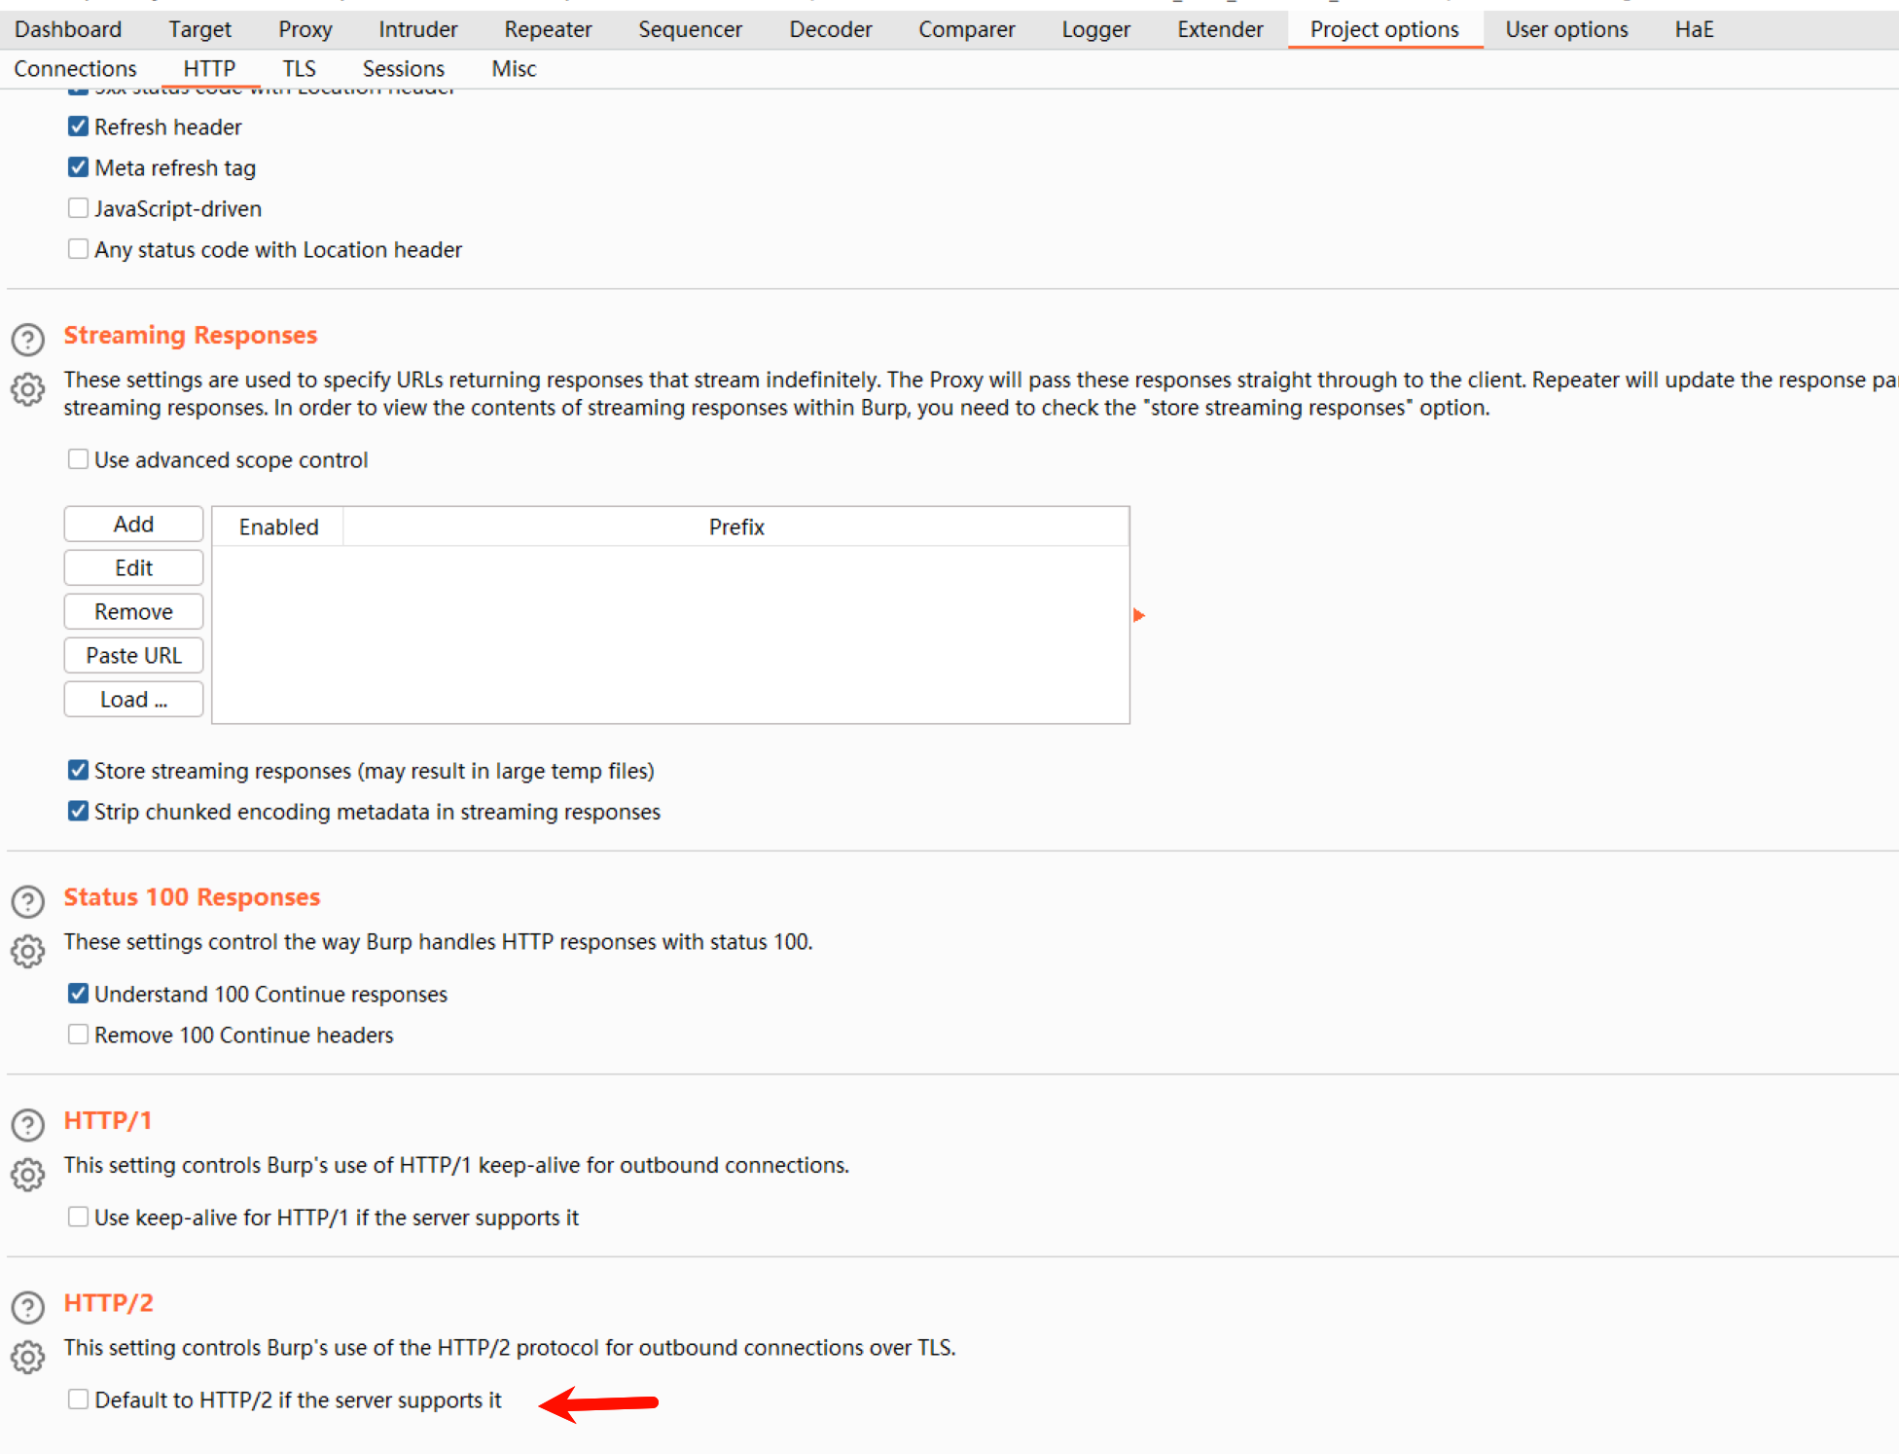This screenshot has height=1454, width=1899.
Task: Click the Paste URL button
Action: [133, 655]
